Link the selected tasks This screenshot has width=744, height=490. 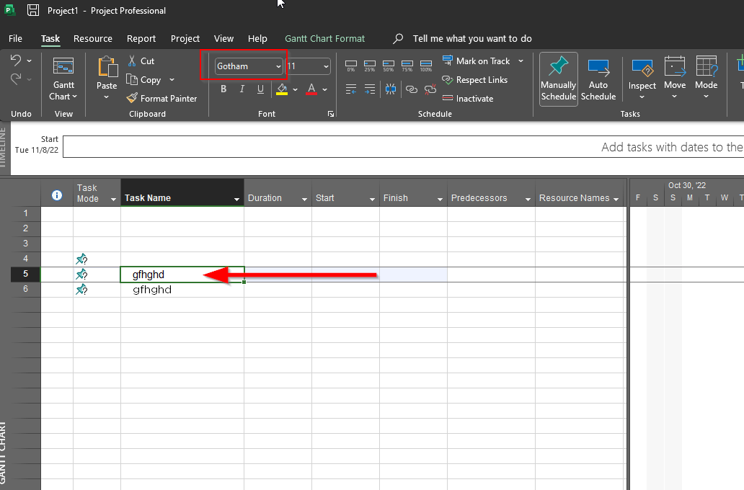point(412,89)
